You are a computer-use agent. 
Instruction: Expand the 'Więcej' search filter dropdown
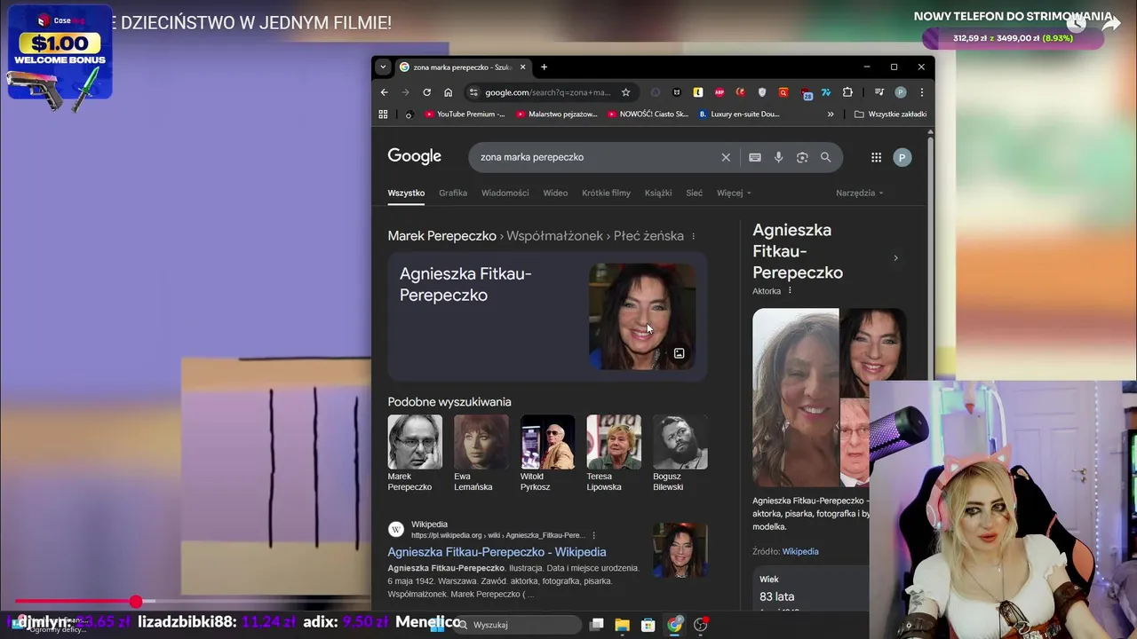click(734, 193)
